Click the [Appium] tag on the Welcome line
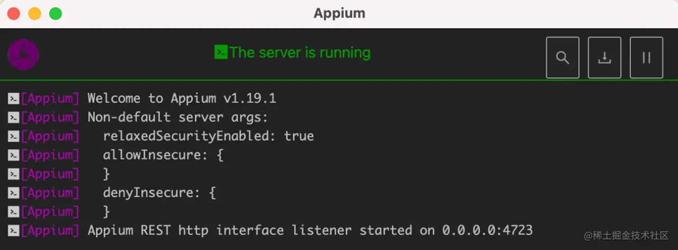 tap(50, 99)
